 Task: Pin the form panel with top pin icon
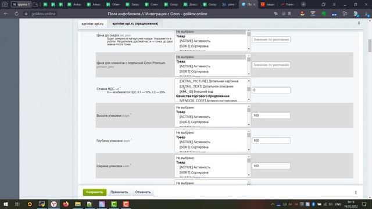(x=359, y=23)
